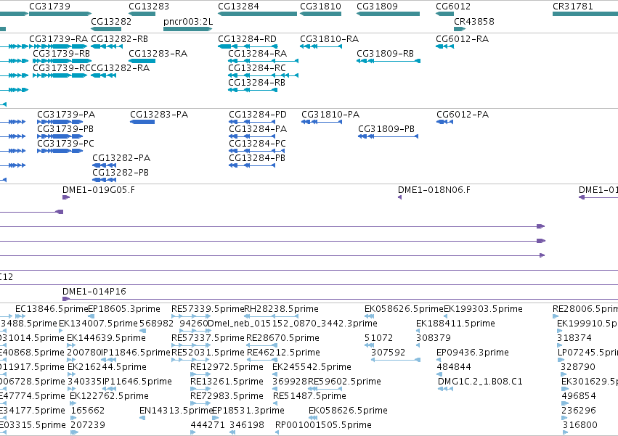The height and width of the screenshot is (436, 618).
Task: Select the CG13284-RD transcript
Action: (248, 46)
